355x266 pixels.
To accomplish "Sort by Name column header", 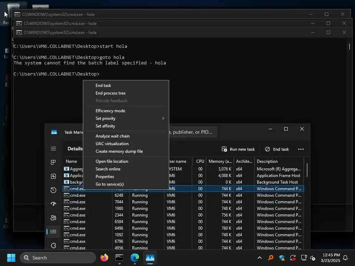I will point(71,161).
